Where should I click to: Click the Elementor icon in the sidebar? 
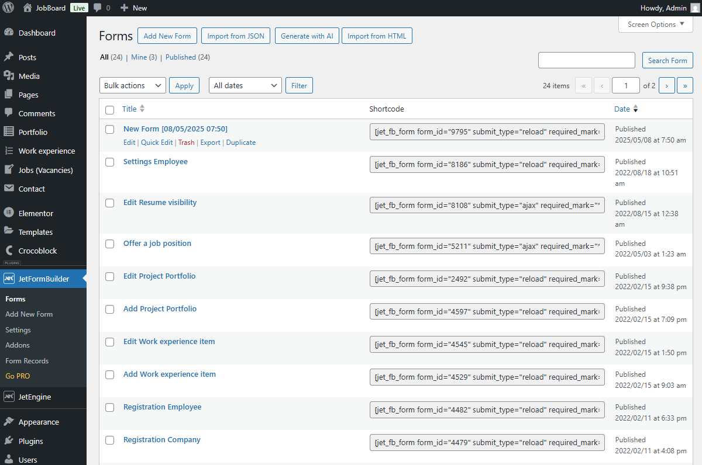[8, 213]
